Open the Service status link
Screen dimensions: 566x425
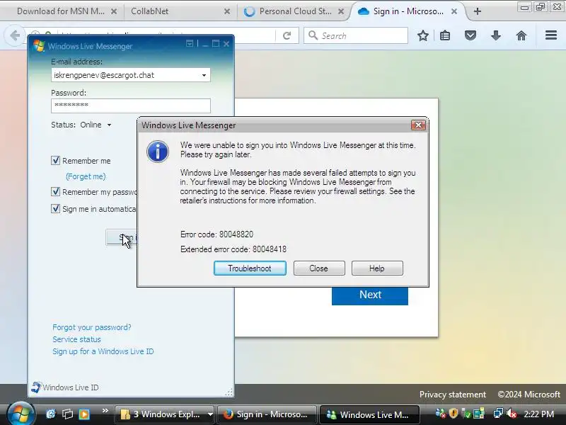(76, 339)
